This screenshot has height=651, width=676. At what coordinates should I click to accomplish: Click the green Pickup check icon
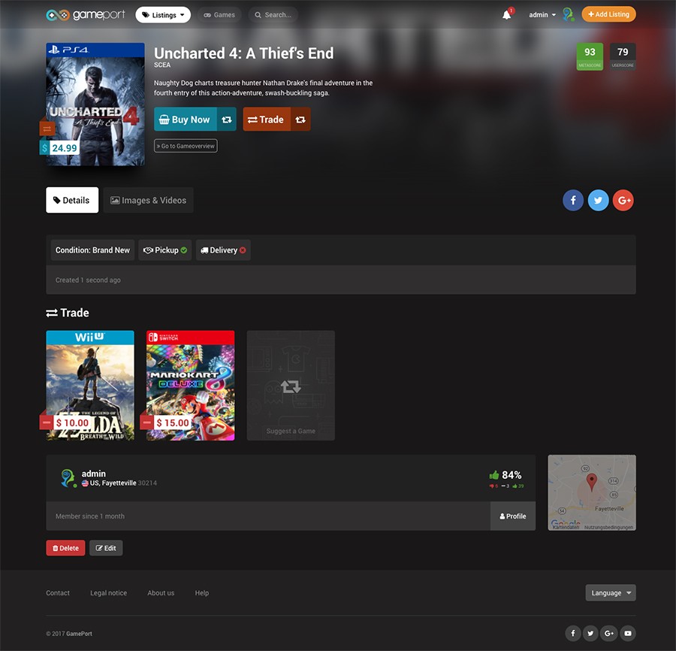pyautogui.click(x=184, y=250)
